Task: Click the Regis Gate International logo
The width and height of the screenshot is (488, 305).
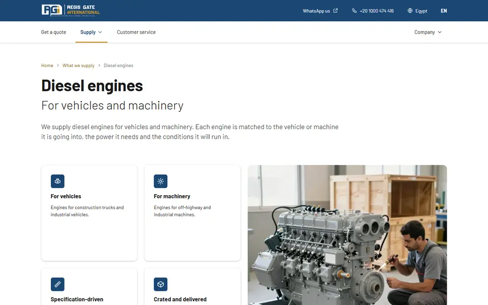Action: pyautogui.click(x=71, y=11)
